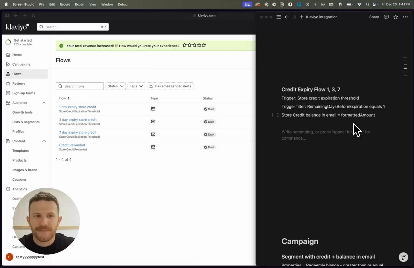Open Templates under Content

[21, 151]
